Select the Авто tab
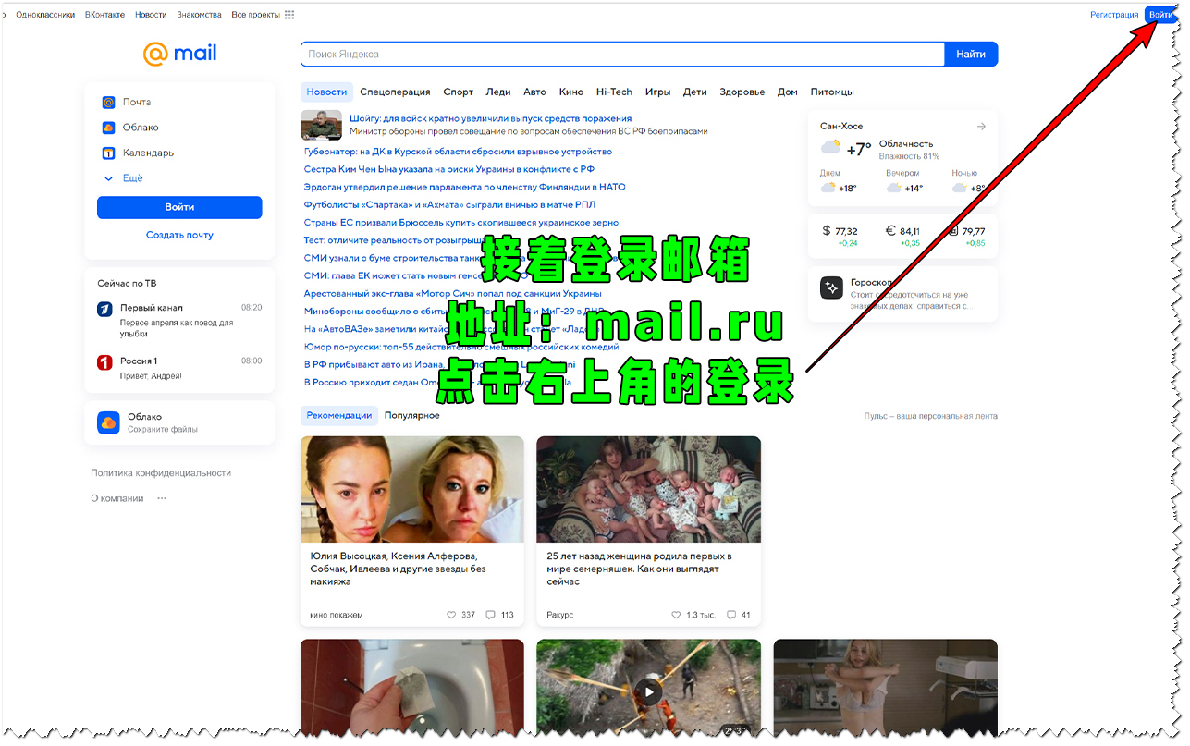This screenshot has width=1190, height=746. tap(534, 92)
